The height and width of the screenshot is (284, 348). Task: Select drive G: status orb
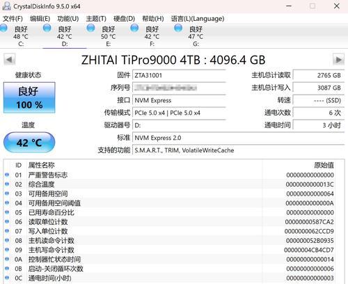pos(178,28)
